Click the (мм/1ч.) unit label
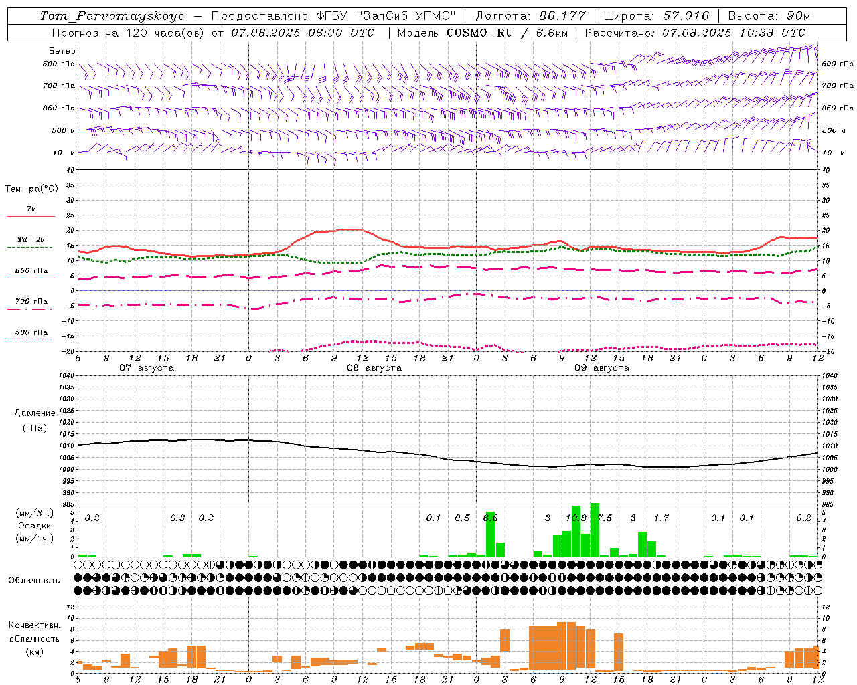857x685 pixels. coord(35,539)
